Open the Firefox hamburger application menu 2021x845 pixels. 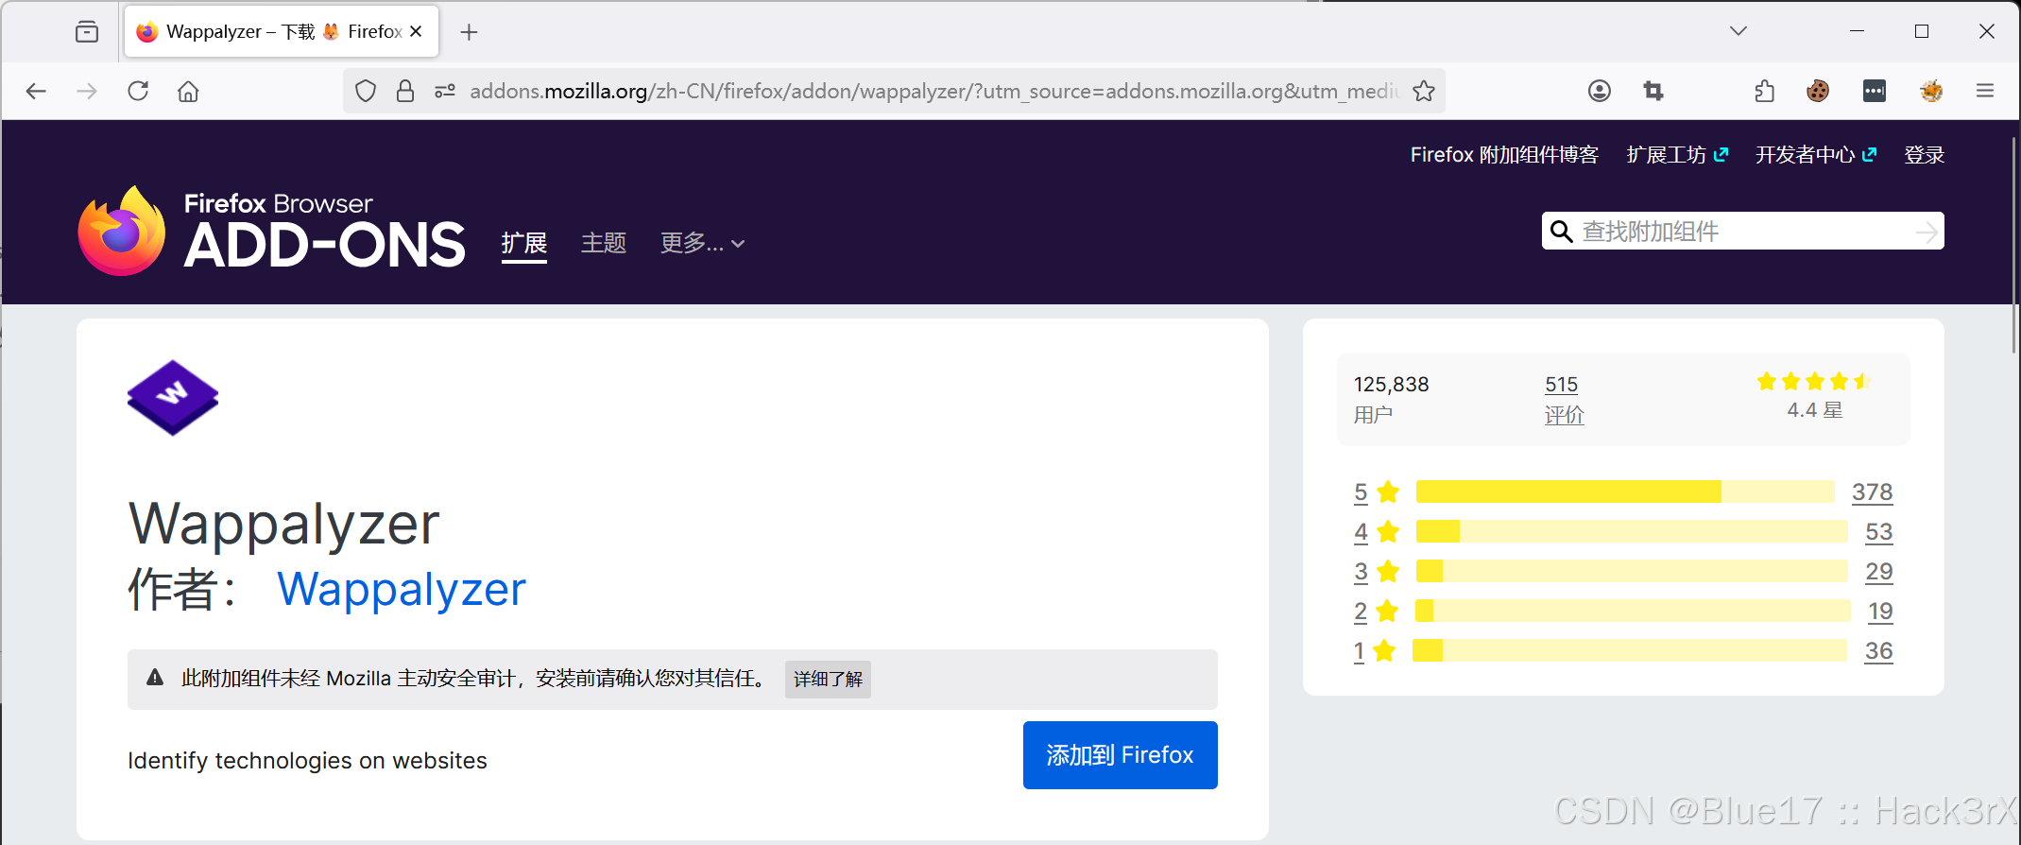[x=1985, y=91]
